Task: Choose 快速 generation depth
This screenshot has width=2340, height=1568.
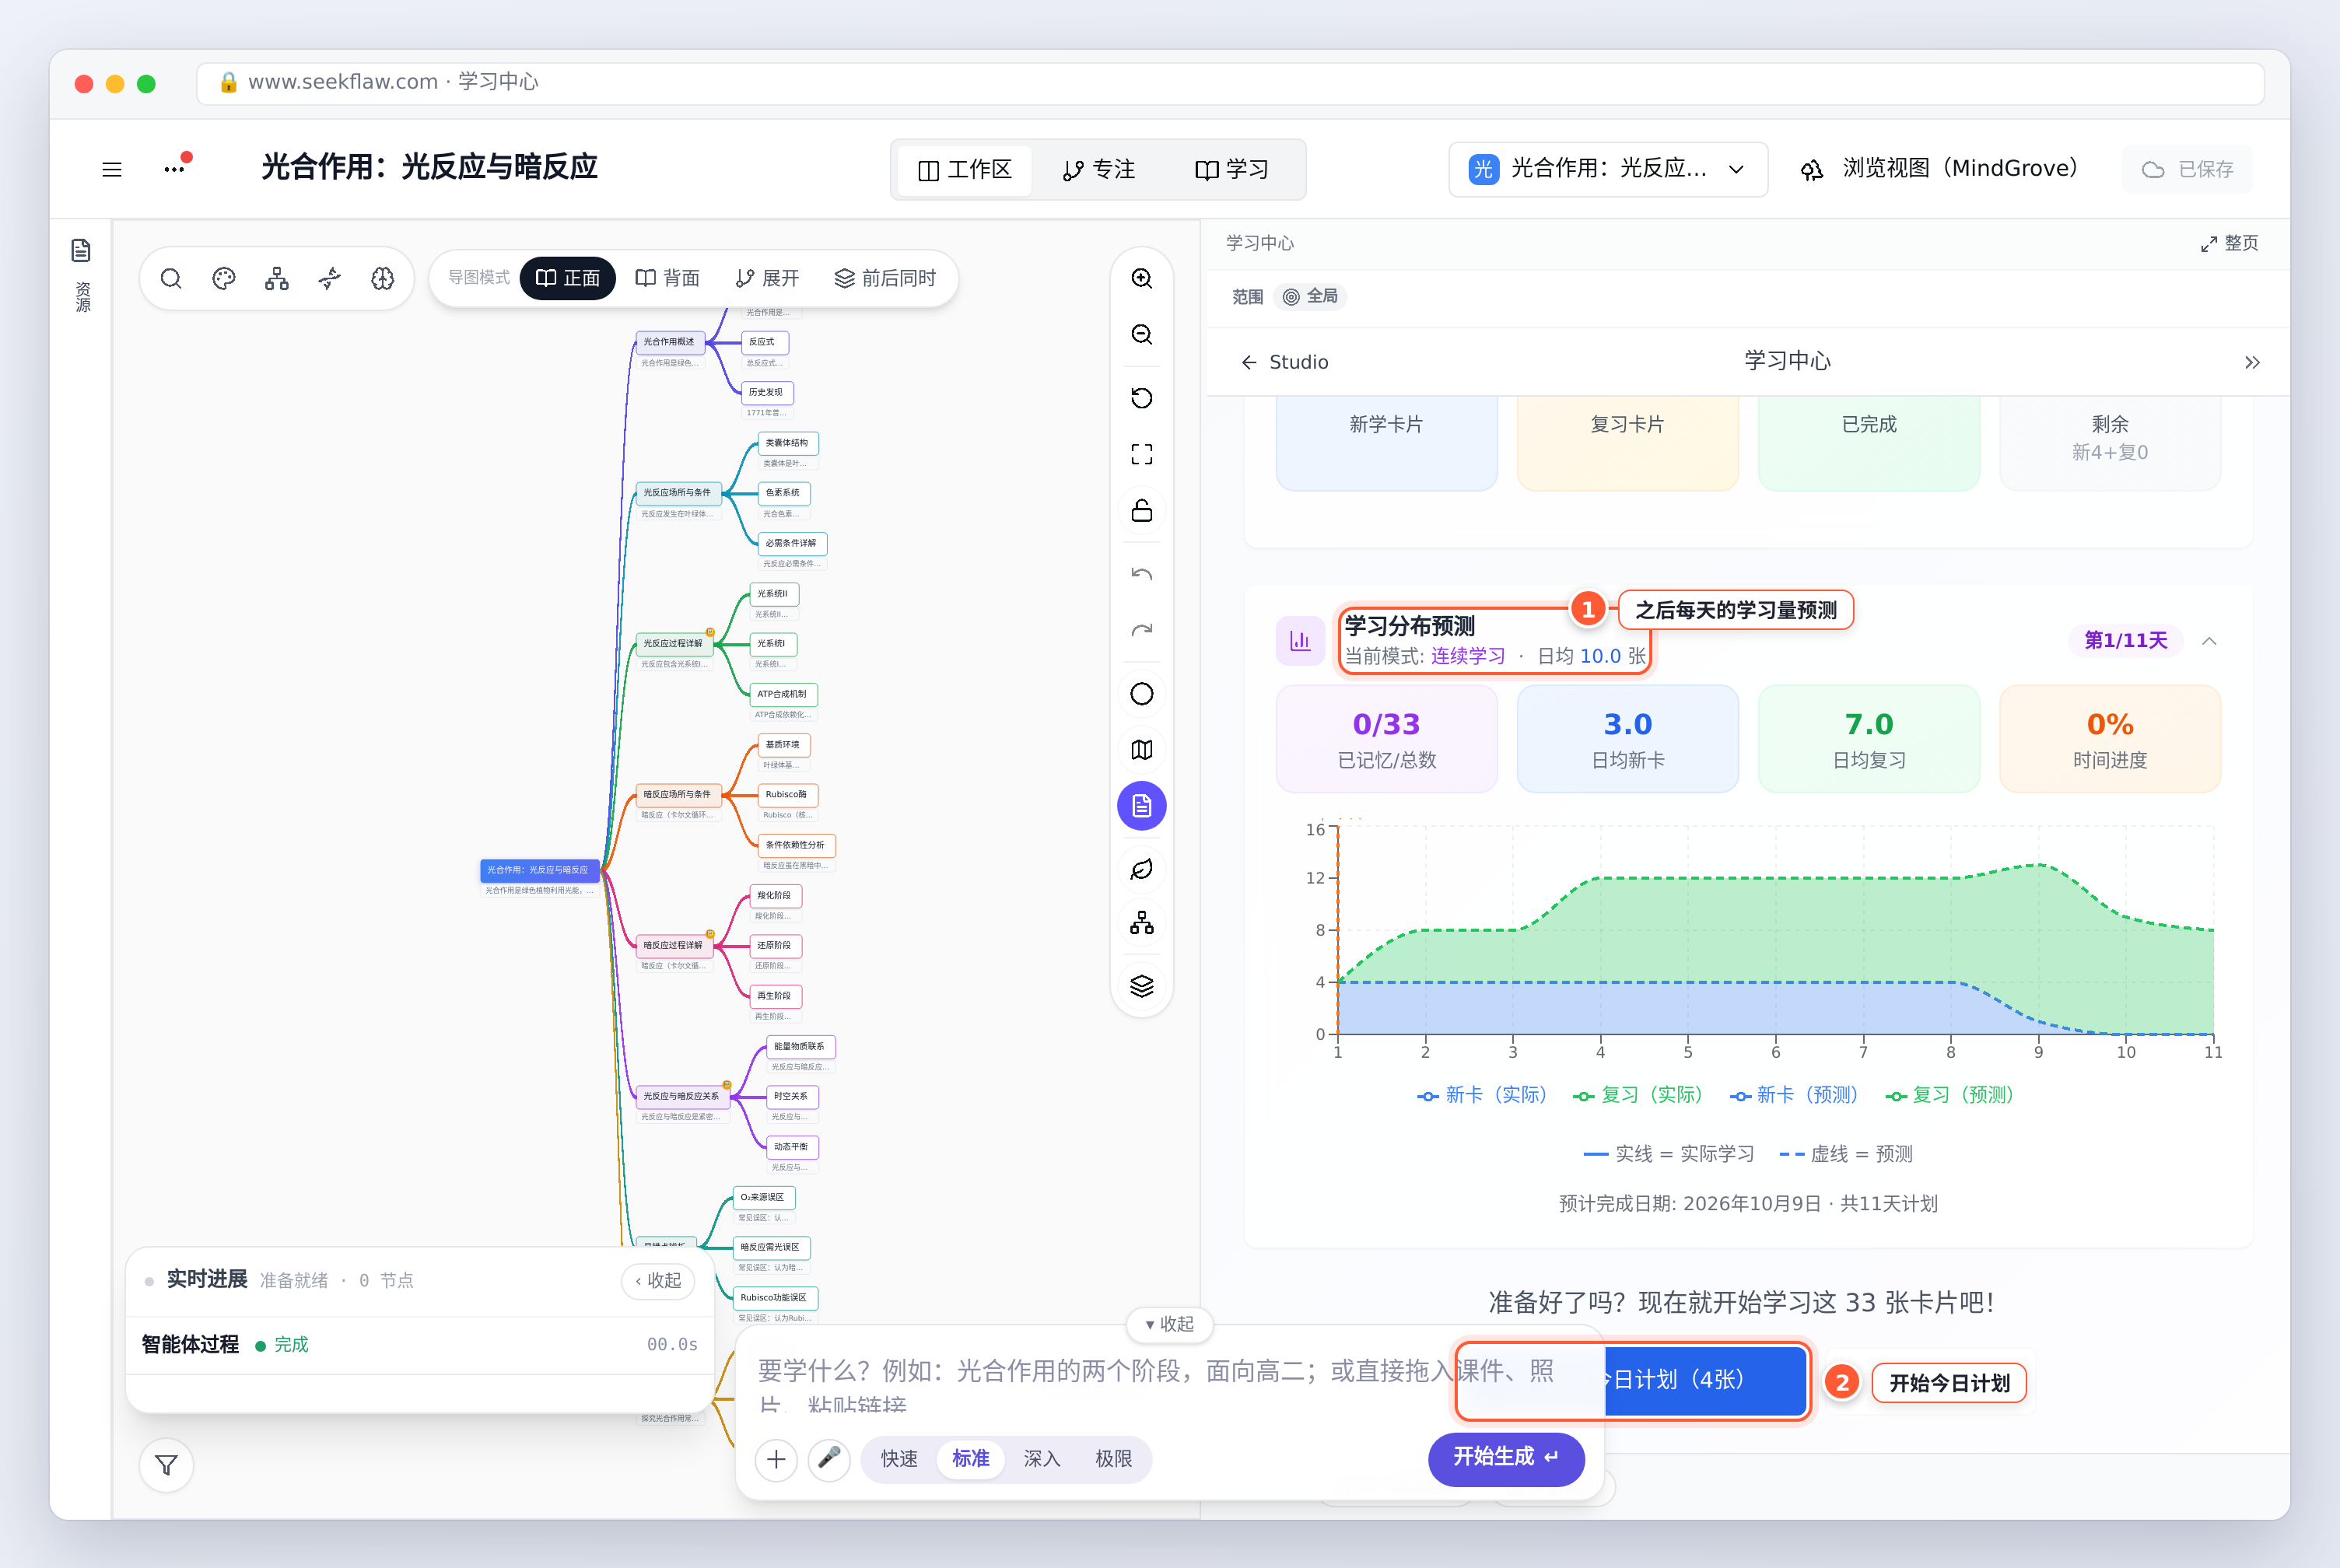Action: point(899,1459)
